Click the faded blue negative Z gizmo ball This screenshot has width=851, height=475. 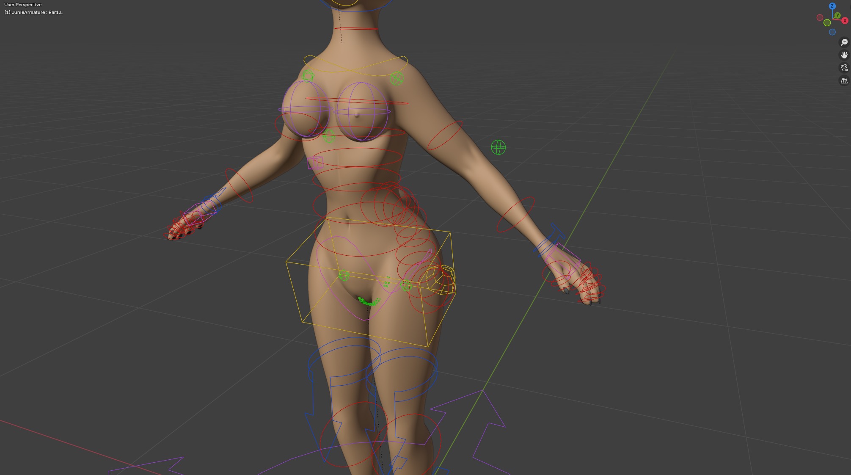pos(832,32)
